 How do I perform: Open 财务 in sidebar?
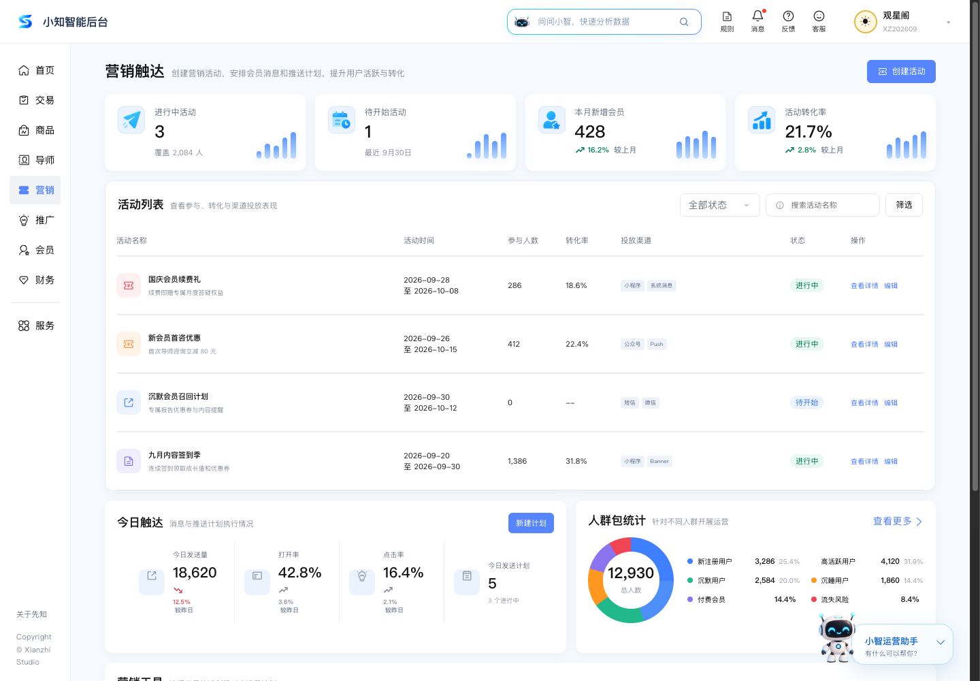pos(35,280)
